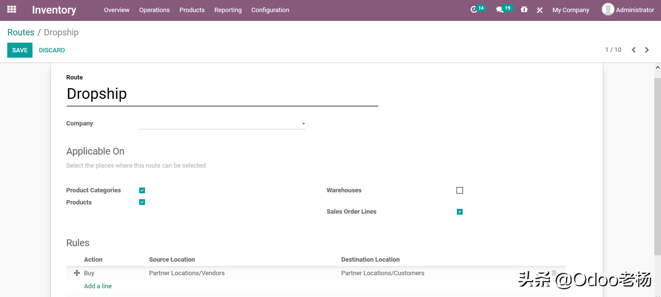
Task: Enable the Warehouses checkbox
Action: pyautogui.click(x=460, y=190)
